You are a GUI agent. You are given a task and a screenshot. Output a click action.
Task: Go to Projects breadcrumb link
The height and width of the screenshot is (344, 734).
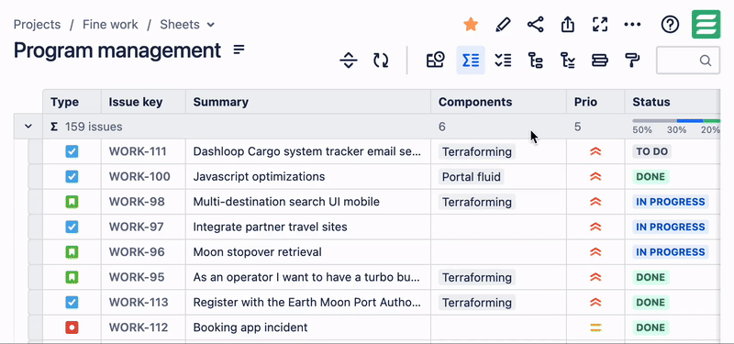click(x=37, y=25)
